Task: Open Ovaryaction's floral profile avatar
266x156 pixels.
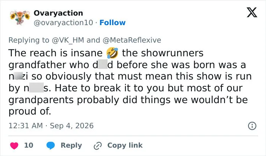Action: point(20,18)
